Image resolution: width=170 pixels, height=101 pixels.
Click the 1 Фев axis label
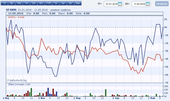pyautogui.click(x=41, y=98)
